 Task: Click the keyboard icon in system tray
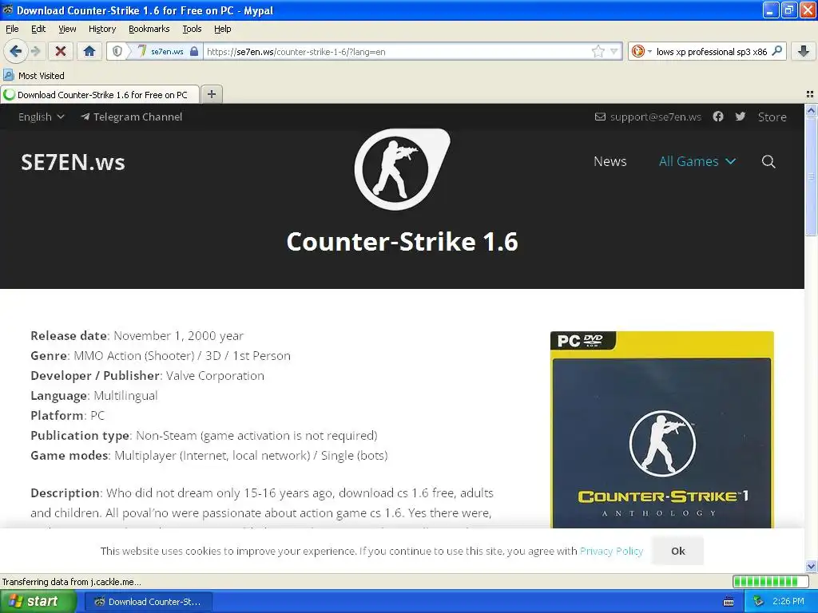[x=729, y=602]
